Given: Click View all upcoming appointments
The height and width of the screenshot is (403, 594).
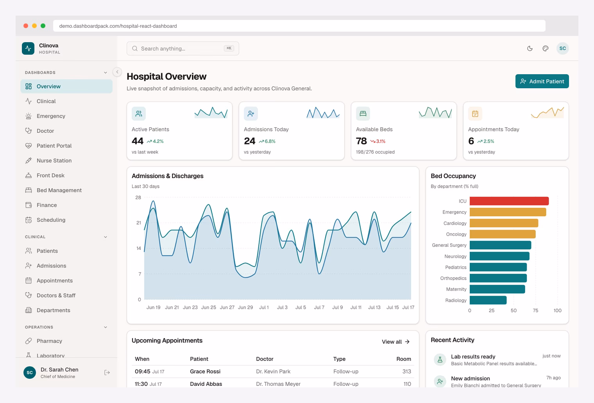Looking at the screenshot, I should (x=396, y=342).
